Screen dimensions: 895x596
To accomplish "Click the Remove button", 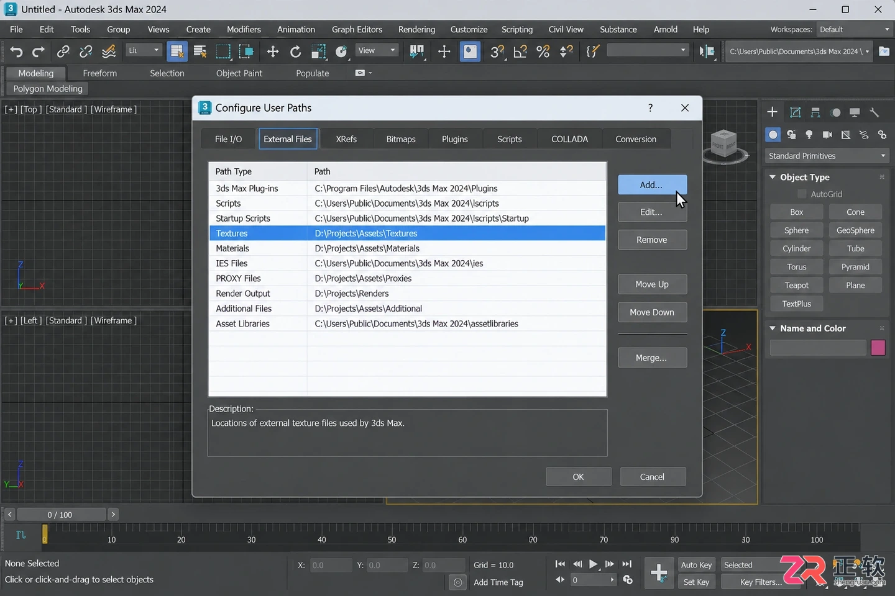I will click(652, 240).
